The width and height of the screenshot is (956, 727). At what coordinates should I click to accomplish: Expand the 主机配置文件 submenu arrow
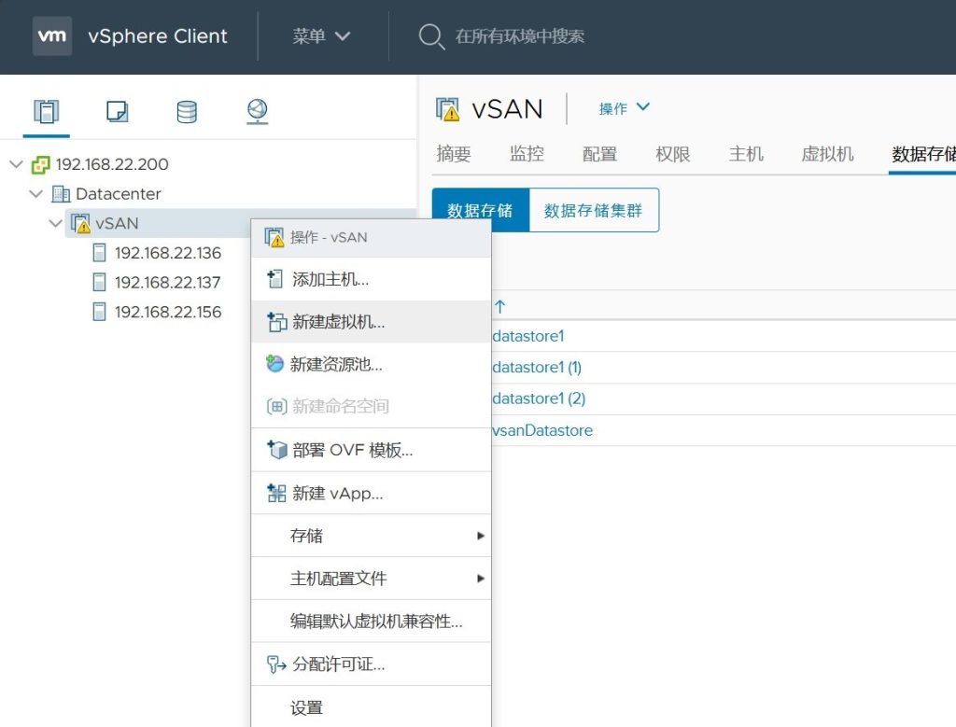pos(481,579)
